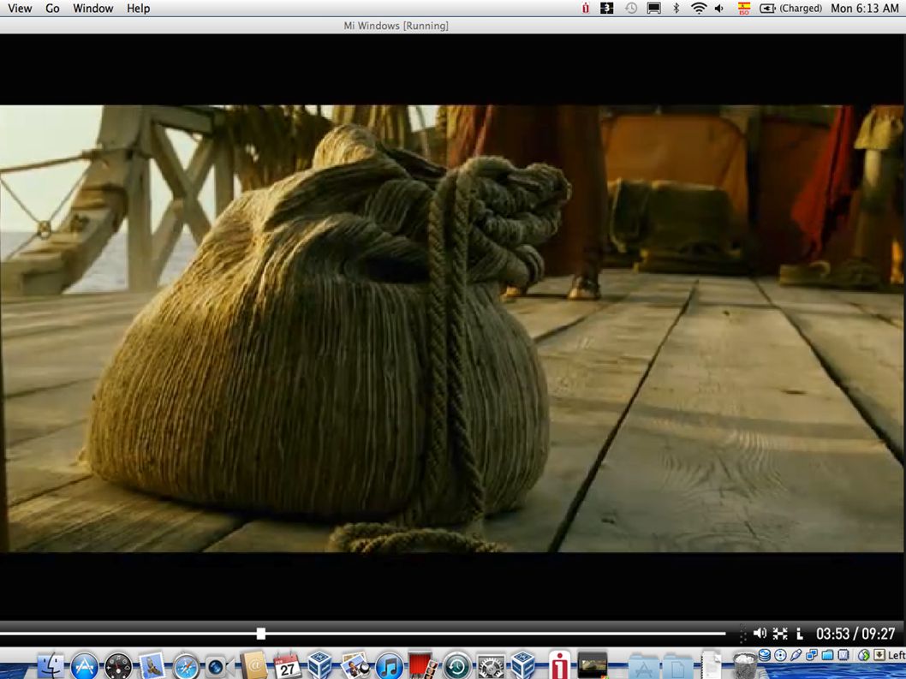
Task: Open Finder from the Dock
Action: [x=51, y=665]
